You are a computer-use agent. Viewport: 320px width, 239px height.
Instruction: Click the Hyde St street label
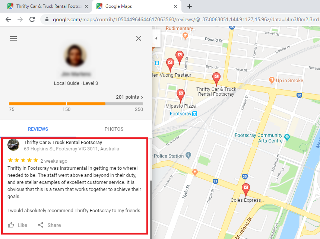(186, 192)
